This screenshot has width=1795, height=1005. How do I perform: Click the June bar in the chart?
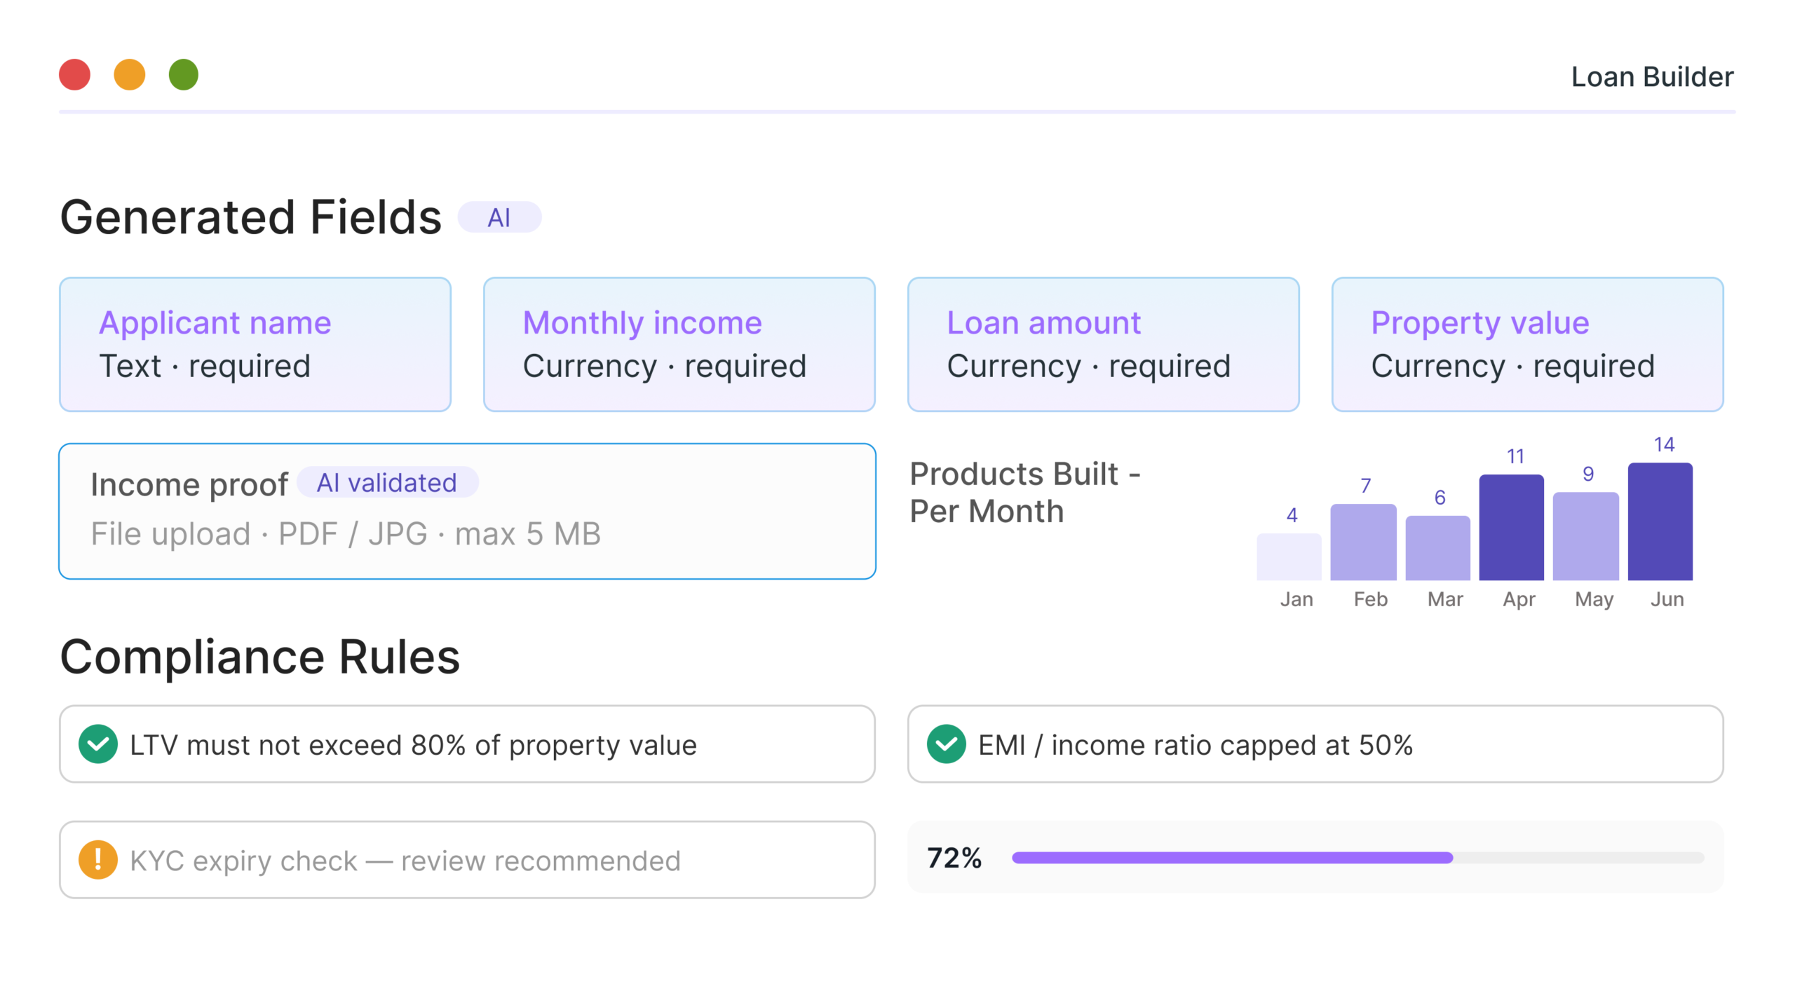[x=1660, y=522]
